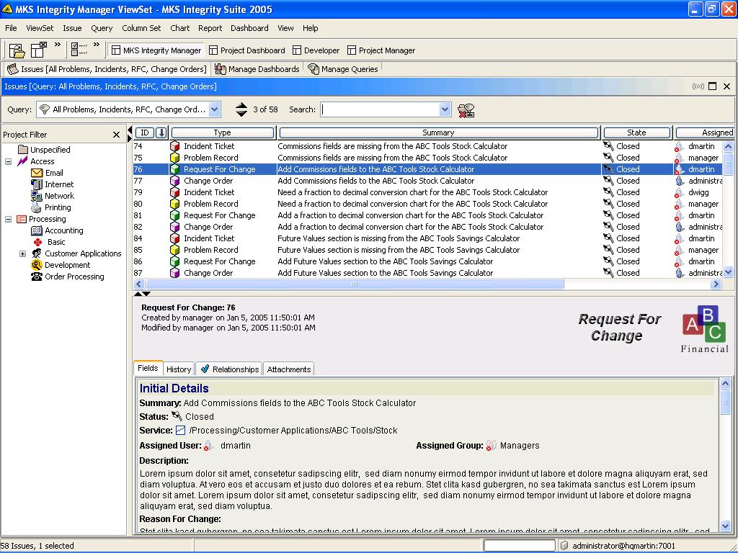Image resolution: width=738 pixels, height=553 pixels.
Task: Open the Search history dropdown arrow
Action: tap(445, 109)
